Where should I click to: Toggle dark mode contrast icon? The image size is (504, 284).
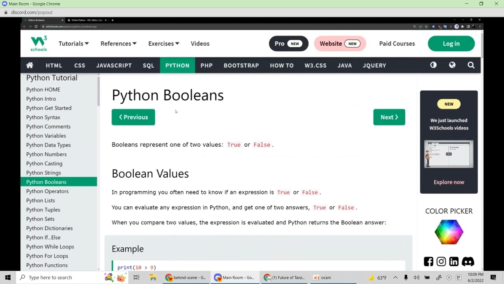[x=433, y=65]
